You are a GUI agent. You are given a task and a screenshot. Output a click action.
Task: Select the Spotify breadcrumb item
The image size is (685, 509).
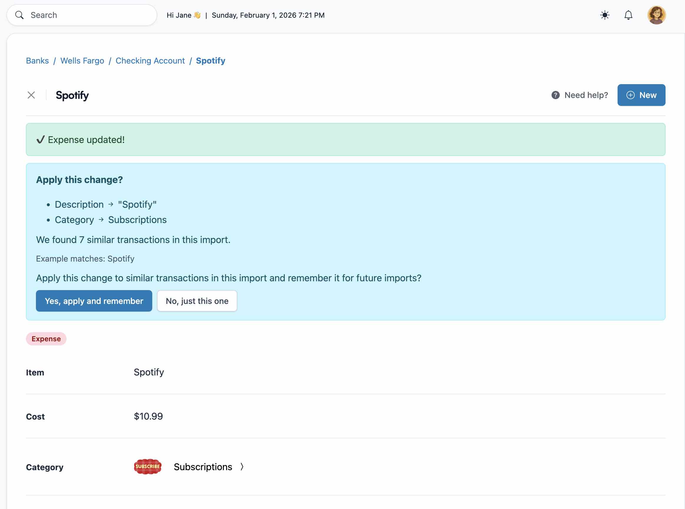pos(211,61)
